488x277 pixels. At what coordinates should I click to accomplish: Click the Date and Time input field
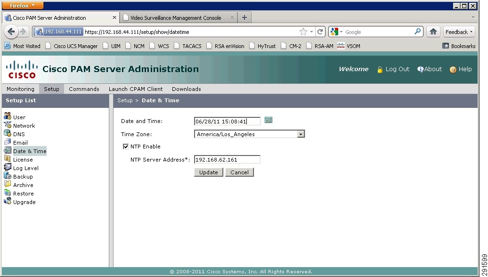point(227,122)
